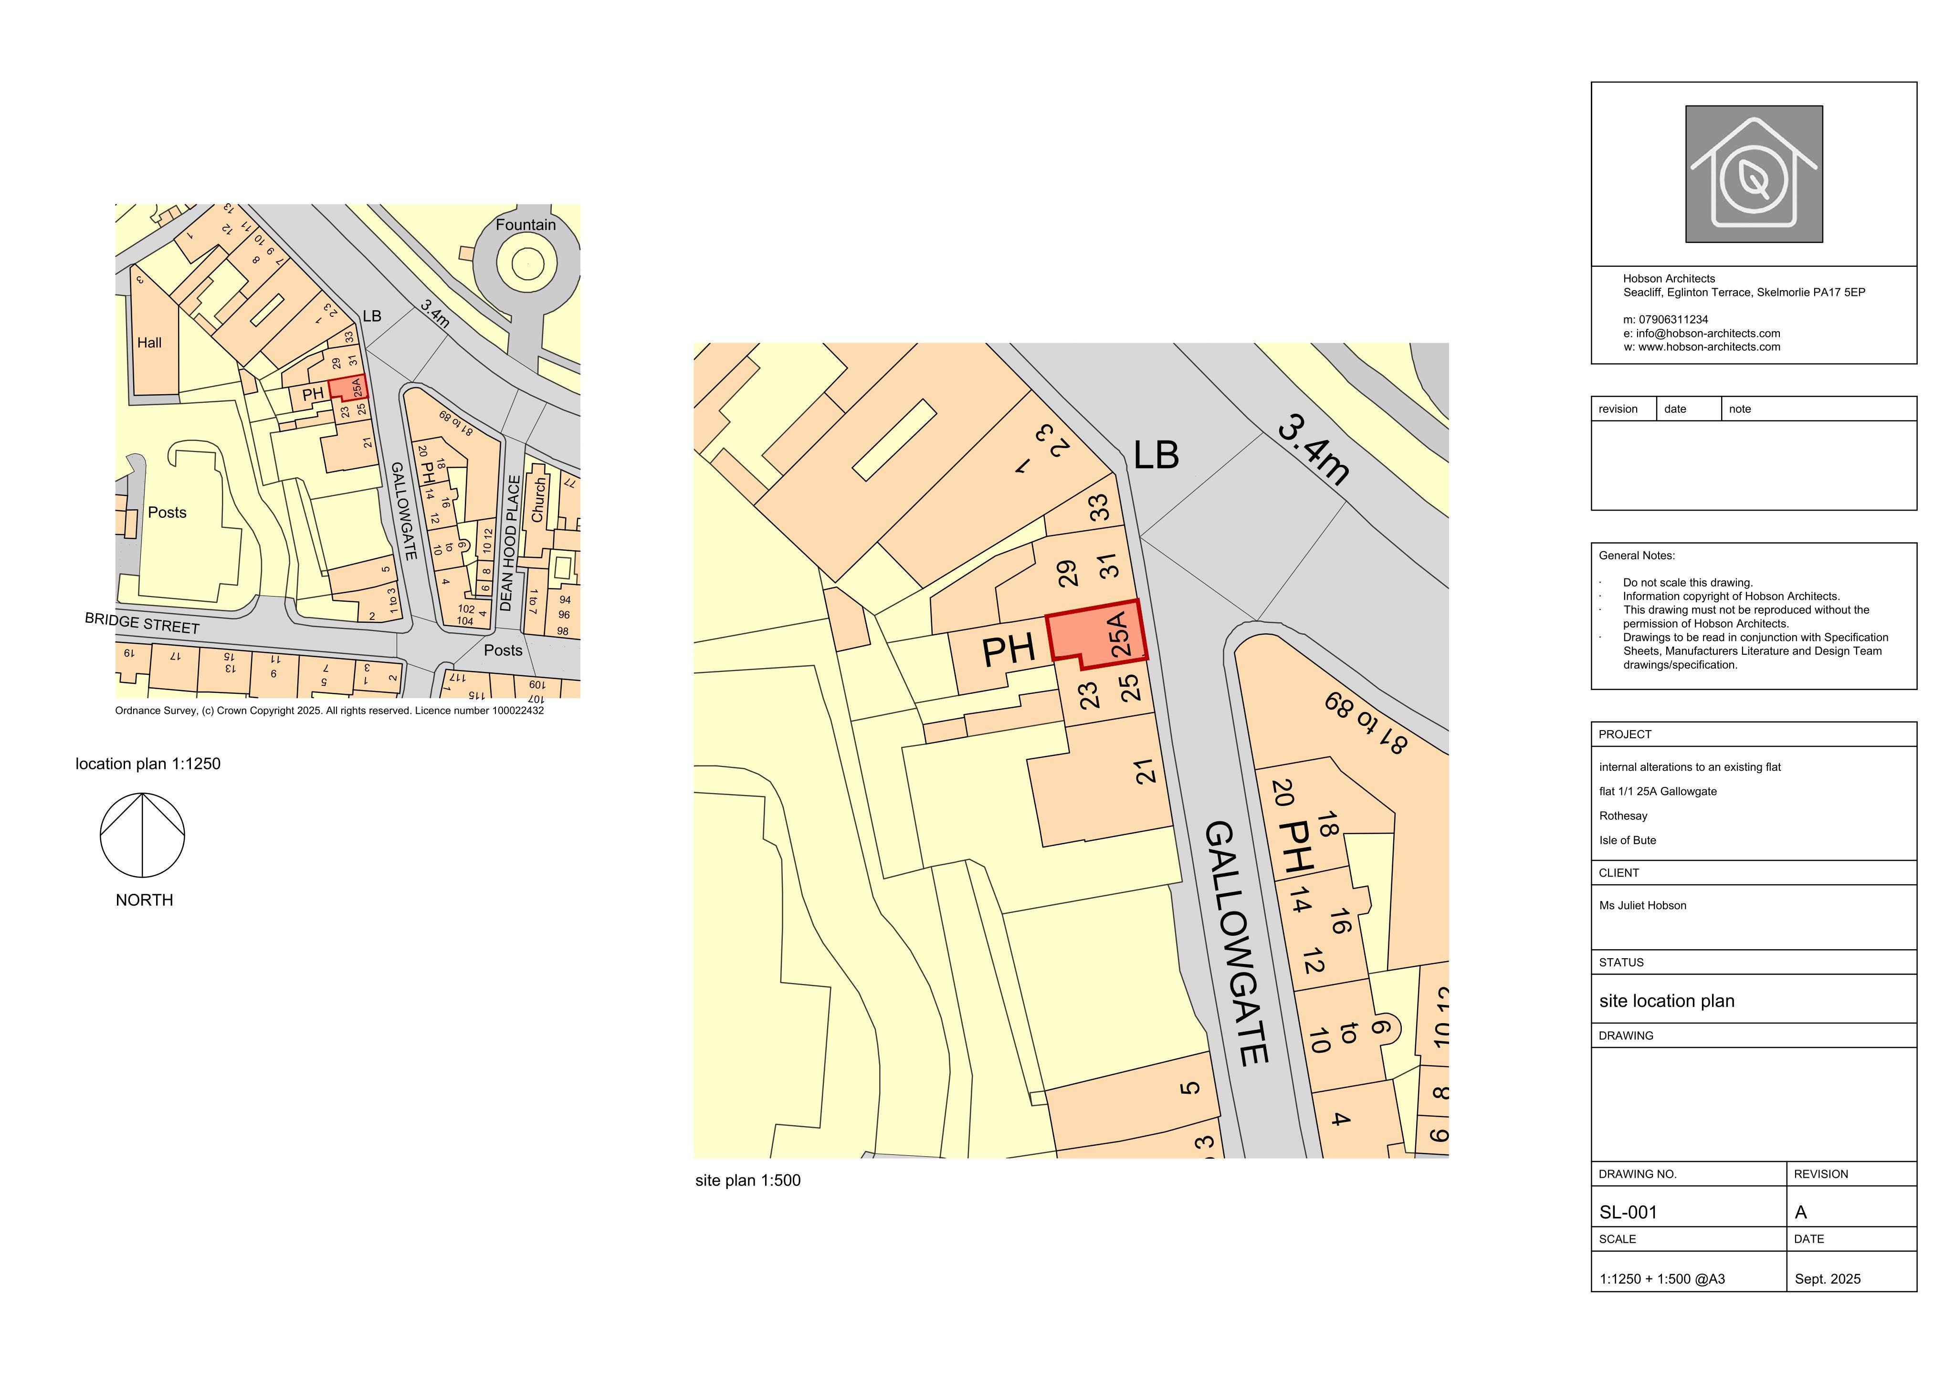Click the drawing number 'SL-001'

click(1628, 1212)
